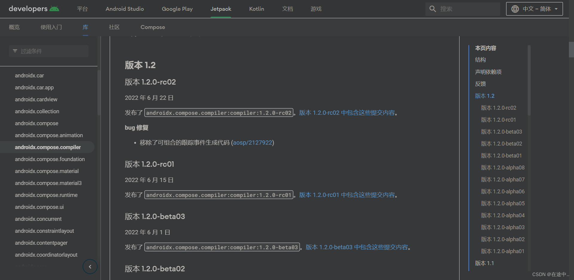Viewport: 574px width, 280px height.
Task: Jump to 版本 1.2.0-rc02 in contents
Action: coord(498,108)
